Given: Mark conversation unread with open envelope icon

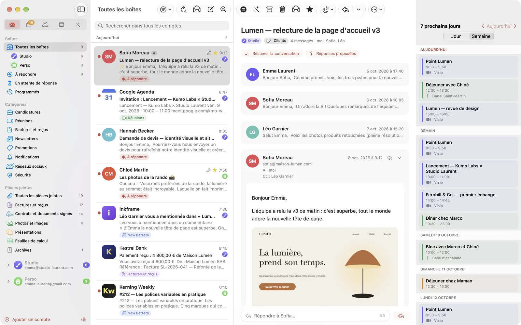Looking at the screenshot, I should coord(296,9).
